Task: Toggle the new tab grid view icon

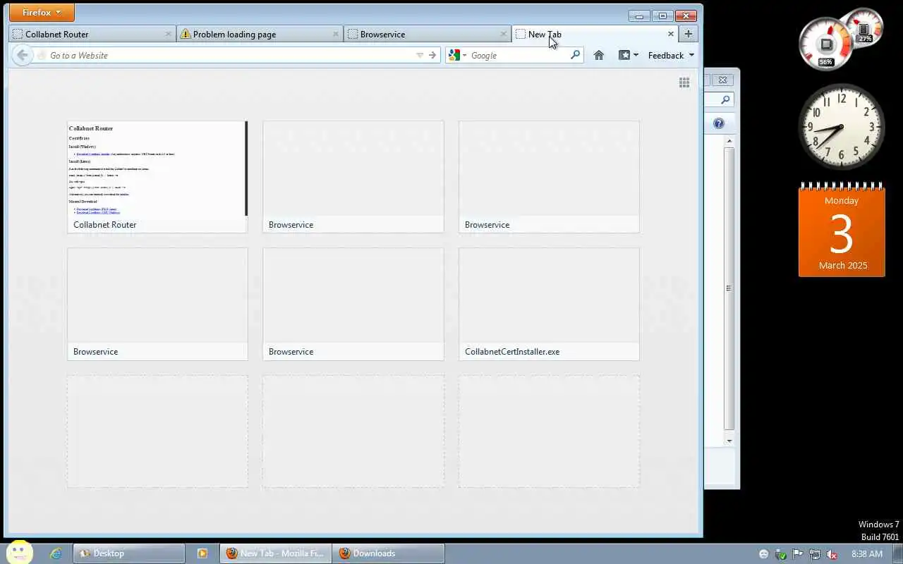Action: click(x=684, y=82)
